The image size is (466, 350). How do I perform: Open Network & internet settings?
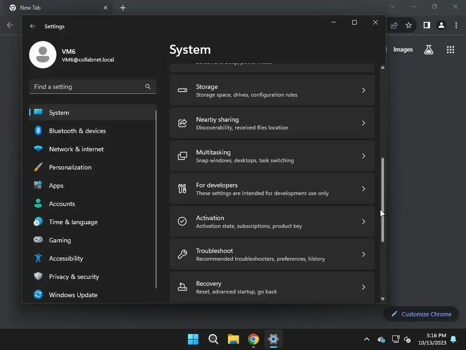point(92,149)
